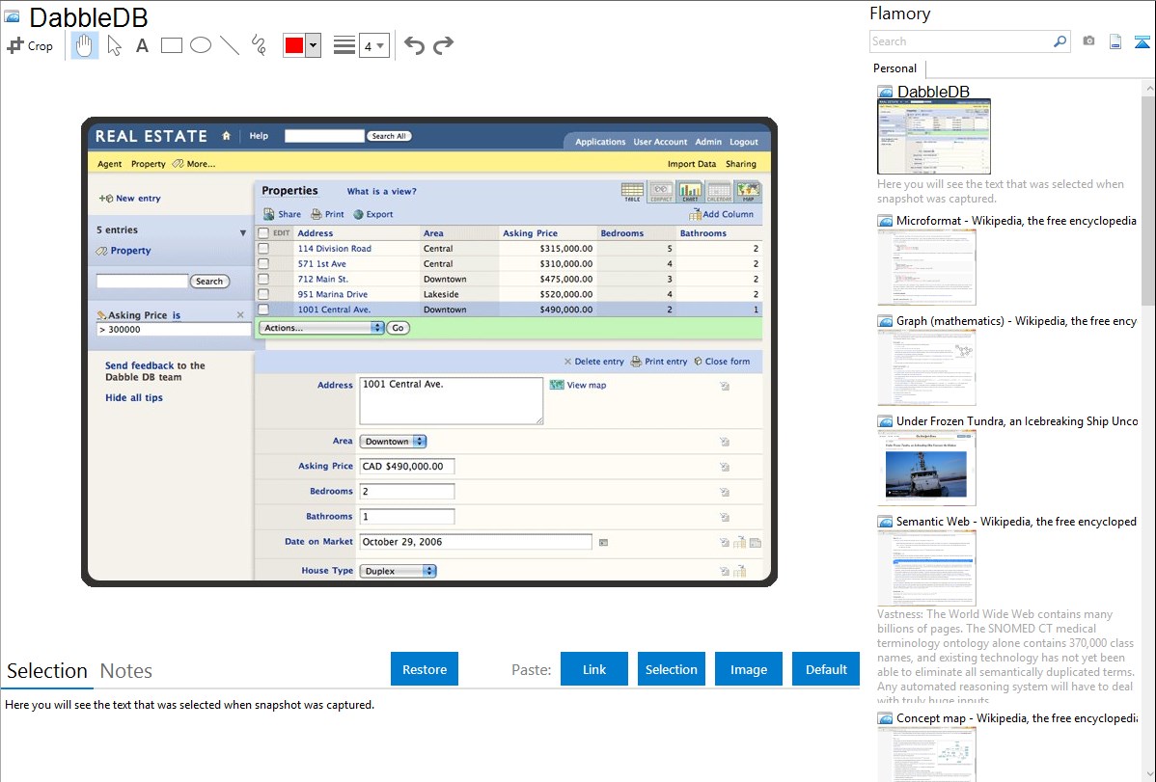Screen dimensions: 1156x782
Task: Open the Actions dropdown
Action: (321, 328)
